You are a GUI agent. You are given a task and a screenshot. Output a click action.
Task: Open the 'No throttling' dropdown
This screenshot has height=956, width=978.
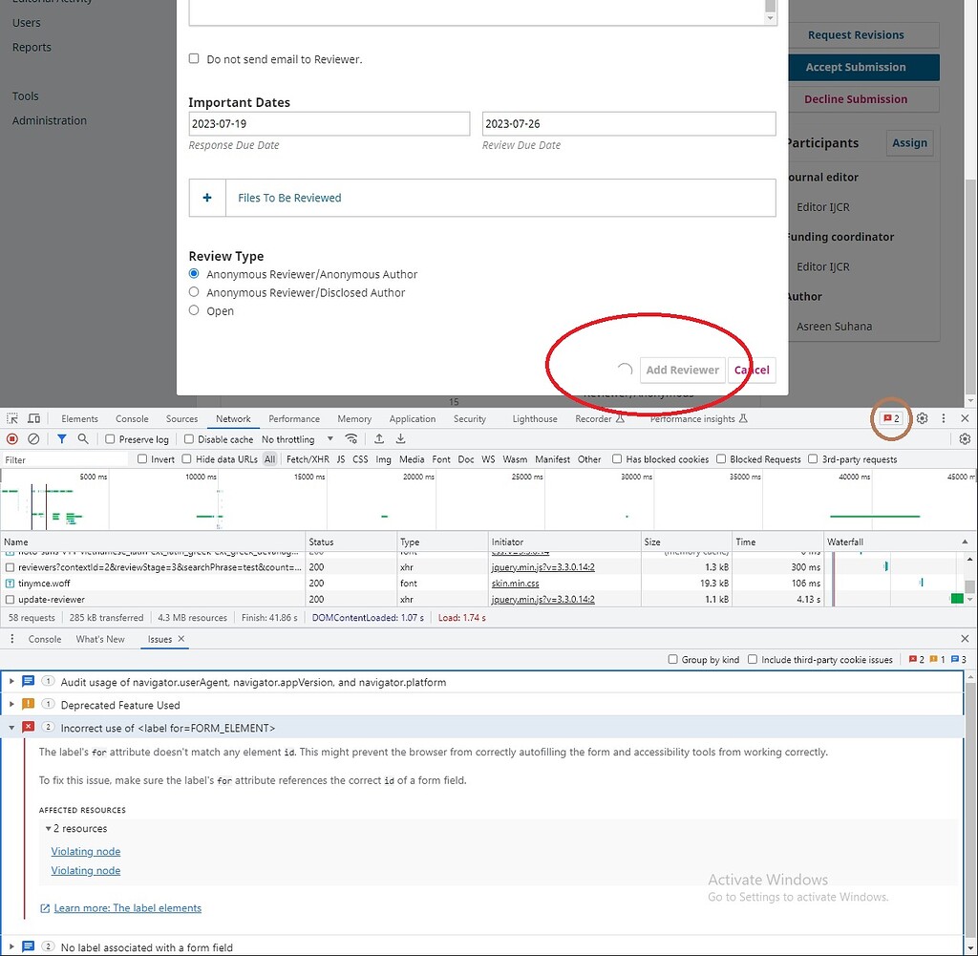296,438
